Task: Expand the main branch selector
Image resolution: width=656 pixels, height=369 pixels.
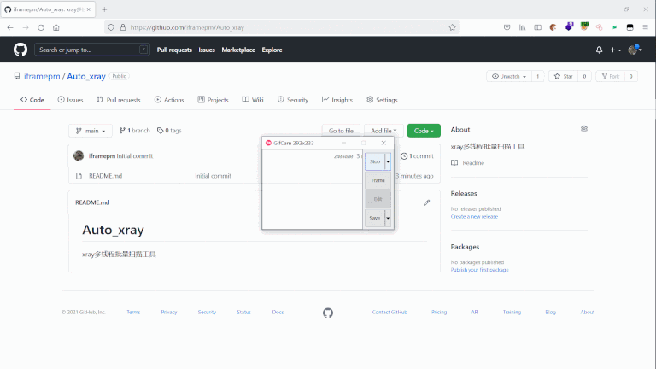Action: coord(90,131)
